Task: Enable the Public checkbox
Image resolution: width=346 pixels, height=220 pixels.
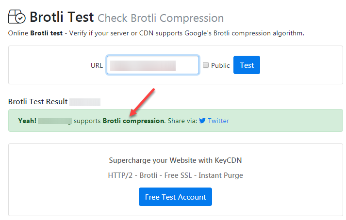Action: point(206,65)
